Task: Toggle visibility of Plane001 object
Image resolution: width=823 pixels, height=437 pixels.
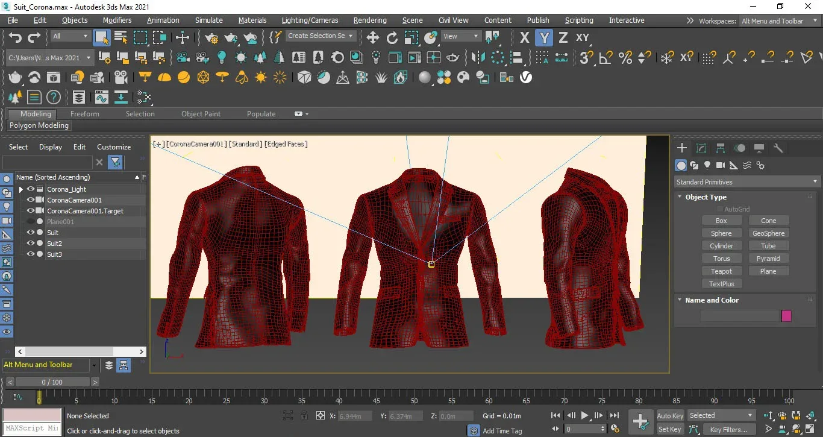Action: 30,222
